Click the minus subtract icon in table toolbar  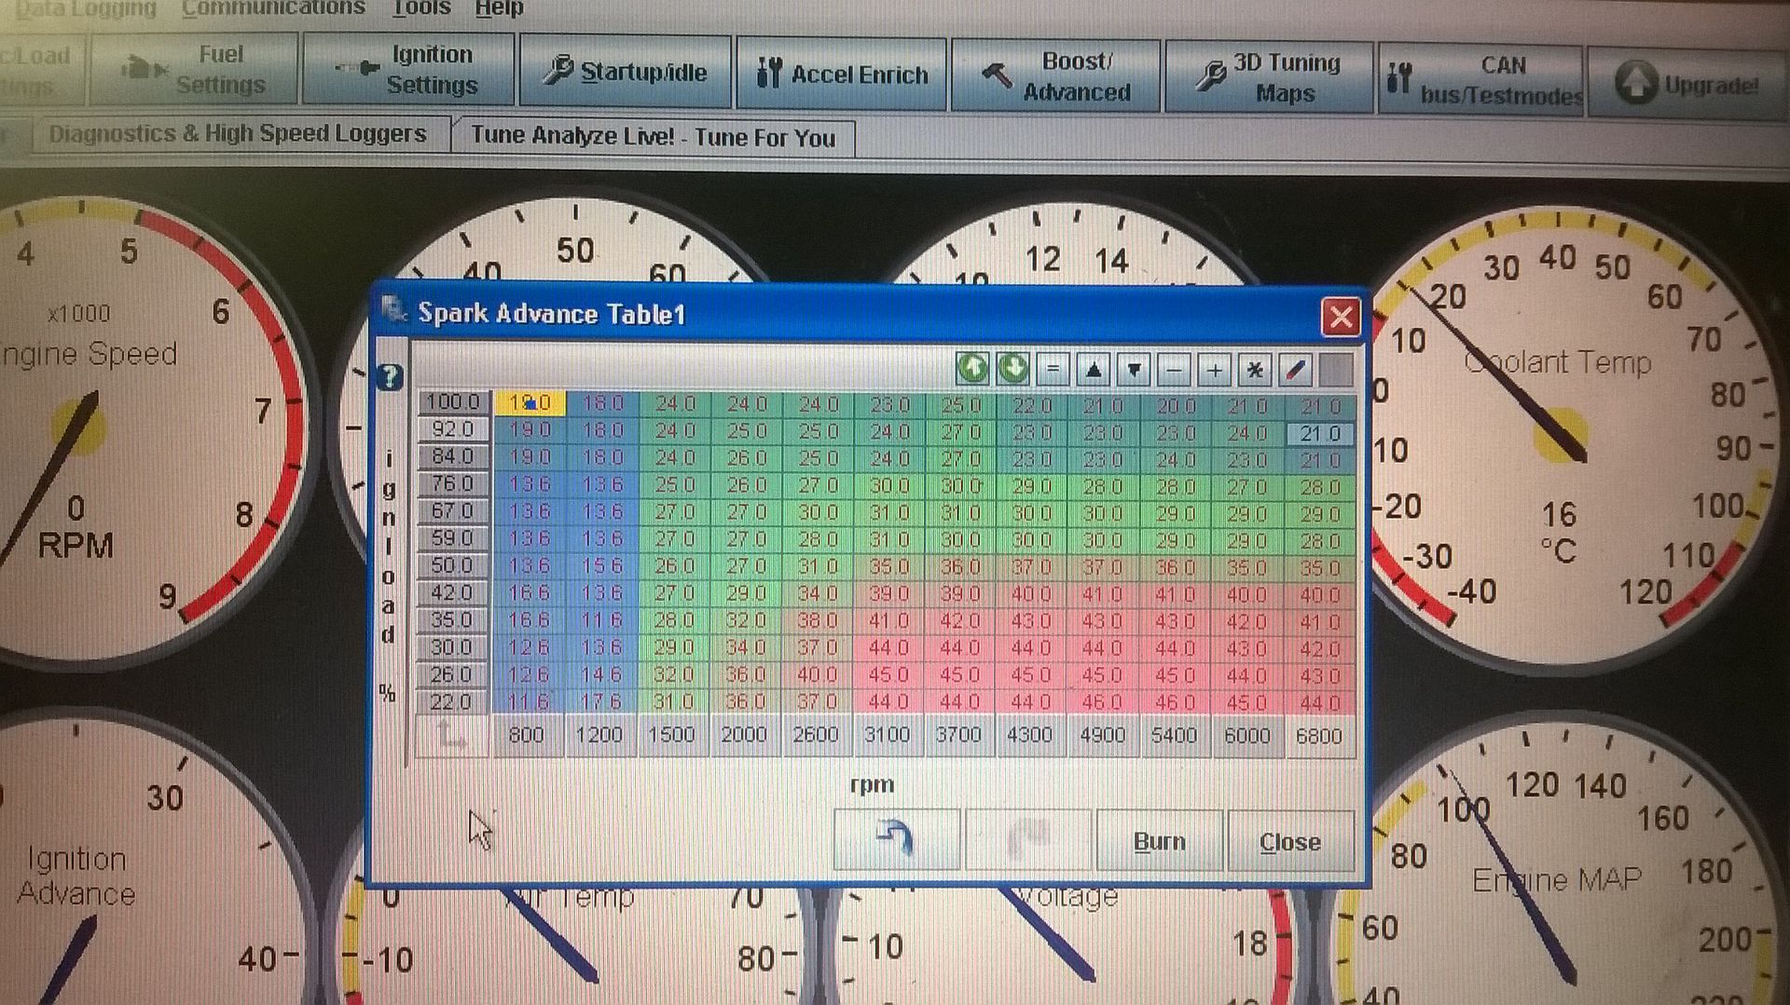1174,371
